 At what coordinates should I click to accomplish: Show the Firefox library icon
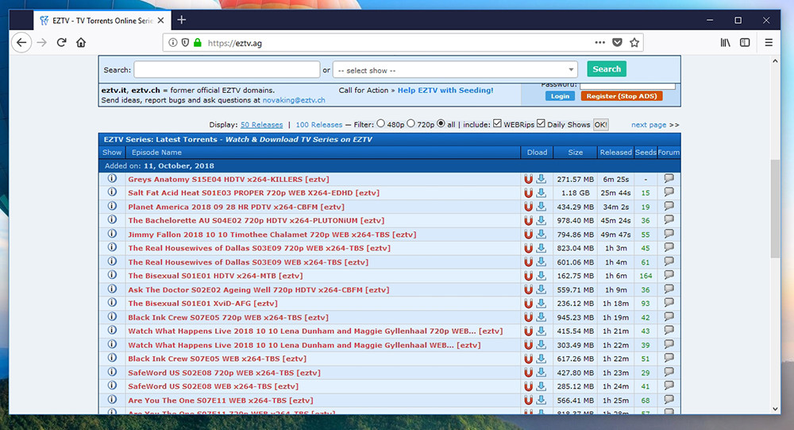(x=725, y=43)
